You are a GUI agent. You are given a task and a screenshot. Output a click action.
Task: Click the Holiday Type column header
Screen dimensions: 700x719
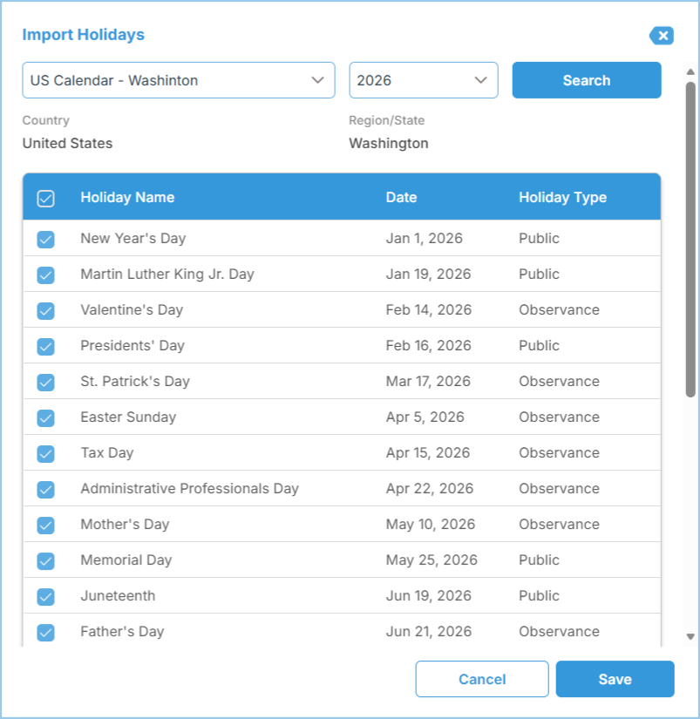coord(562,198)
